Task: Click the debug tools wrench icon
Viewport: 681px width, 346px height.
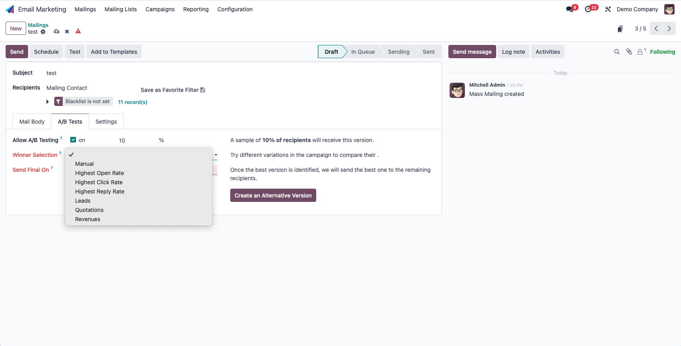Action: pos(608,9)
